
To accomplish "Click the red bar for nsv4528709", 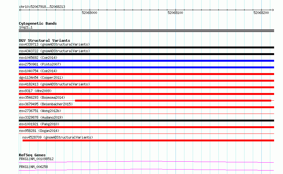I will click(x=148, y=140).
